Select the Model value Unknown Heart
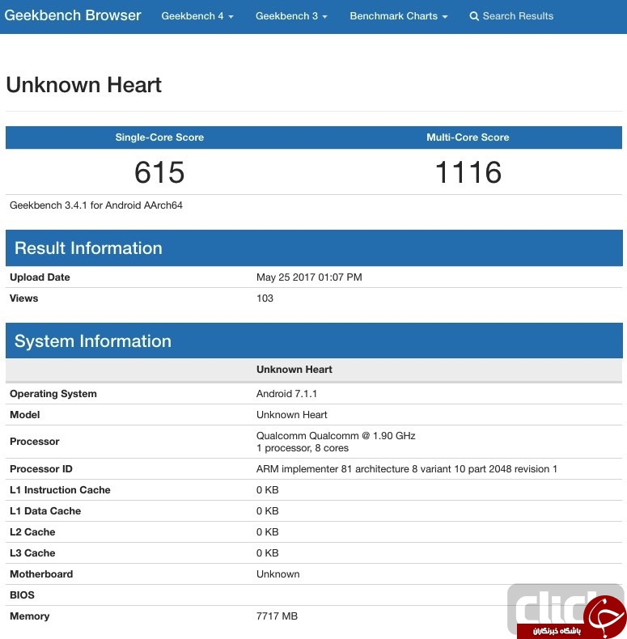The width and height of the screenshot is (627, 639). pyautogui.click(x=291, y=415)
